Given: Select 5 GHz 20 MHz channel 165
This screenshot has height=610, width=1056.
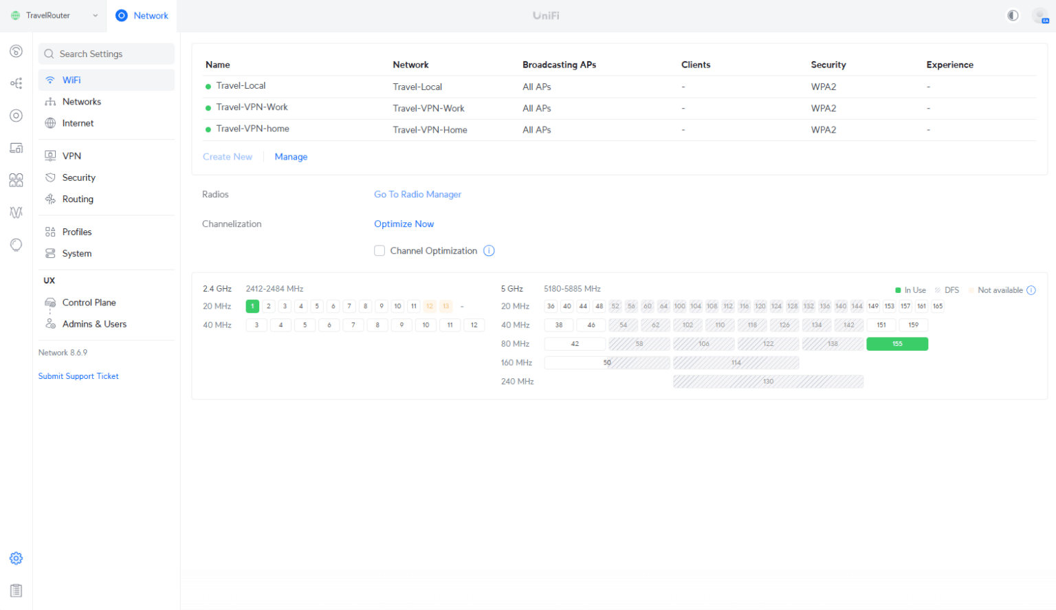Looking at the screenshot, I should coord(938,306).
